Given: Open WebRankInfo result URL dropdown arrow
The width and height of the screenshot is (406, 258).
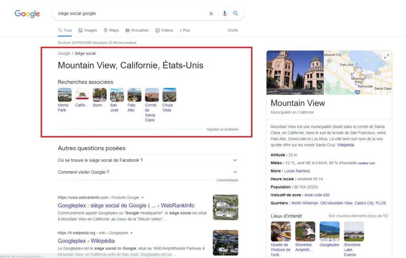Looking at the screenshot, I should click(x=142, y=197).
